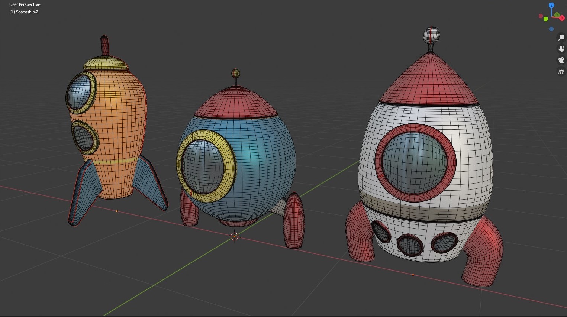Click the orange origin dot of the right rocket
The height and width of the screenshot is (317, 567).
click(x=413, y=275)
